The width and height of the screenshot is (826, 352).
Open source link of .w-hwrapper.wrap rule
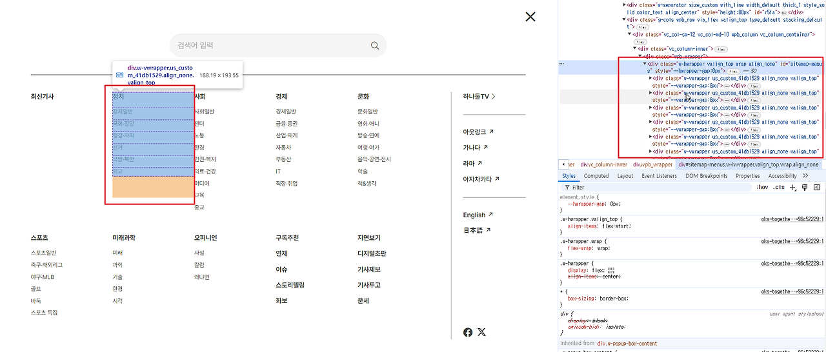792,241
